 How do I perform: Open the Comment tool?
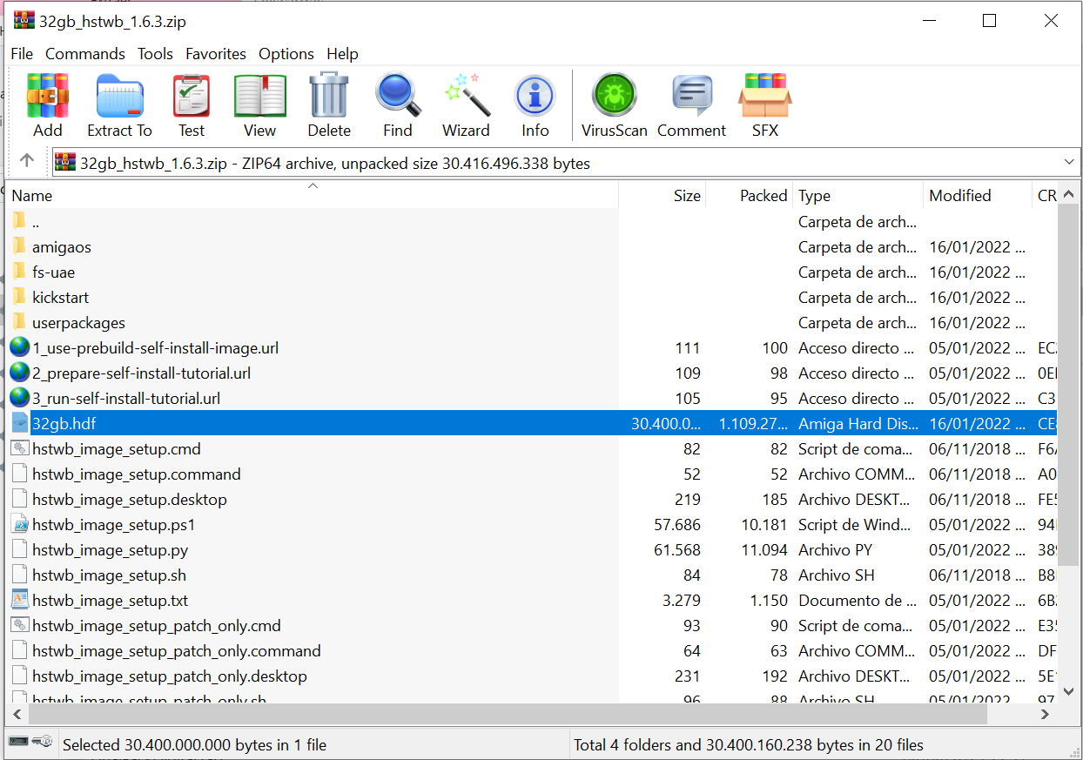[692, 105]
